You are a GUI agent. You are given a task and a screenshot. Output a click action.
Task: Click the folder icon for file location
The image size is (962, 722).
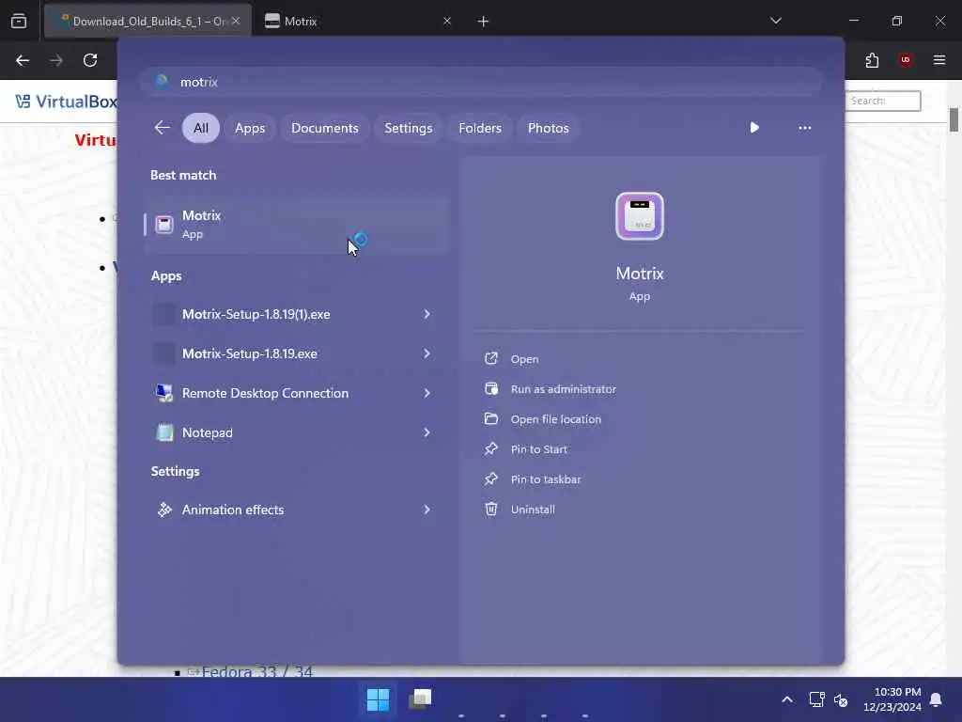(491, 418)
